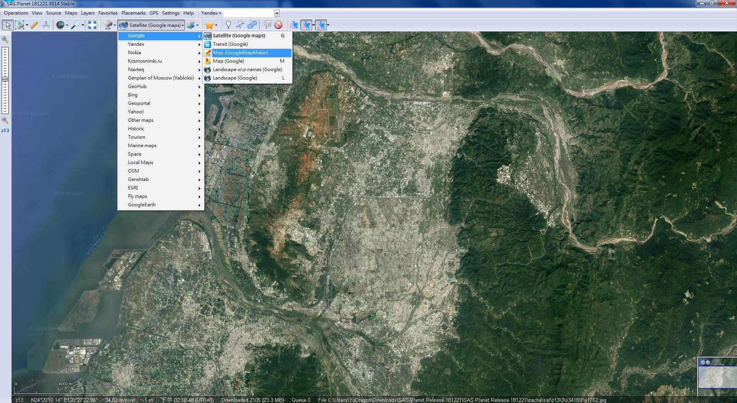The image size is (737, 403).
Task: Expand the Nokia maps submenu
Action: 161,53
